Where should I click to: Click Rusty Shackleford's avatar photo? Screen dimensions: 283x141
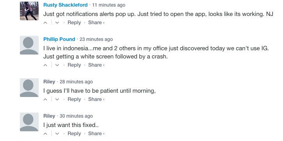[29, 11]
